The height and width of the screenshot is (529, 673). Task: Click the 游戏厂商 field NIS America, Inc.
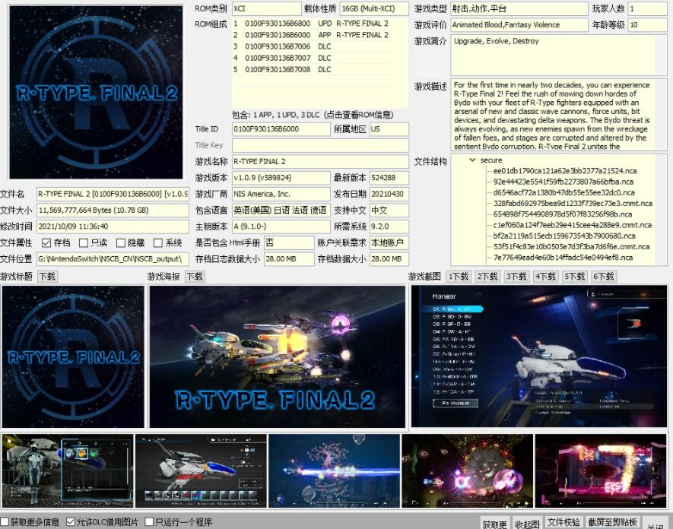pos(281,195)
